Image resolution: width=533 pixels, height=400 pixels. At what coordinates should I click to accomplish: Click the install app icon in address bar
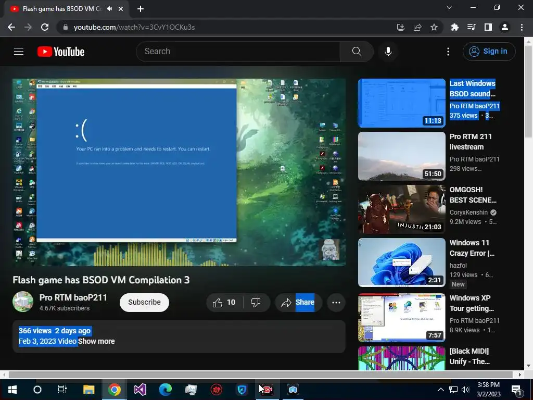pyautogui.click(x=400, y=27)
